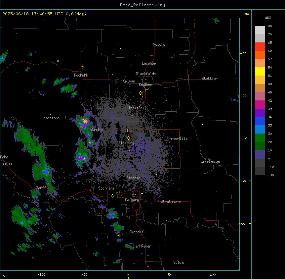Select the magenta swatch in the dBZ legend
285x279 pixels.
click(260, 104)
